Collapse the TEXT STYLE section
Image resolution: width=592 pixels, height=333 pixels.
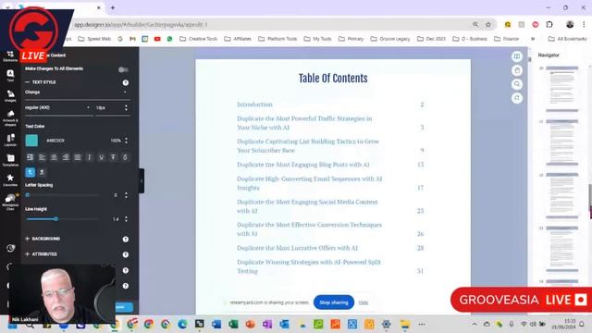41,82
